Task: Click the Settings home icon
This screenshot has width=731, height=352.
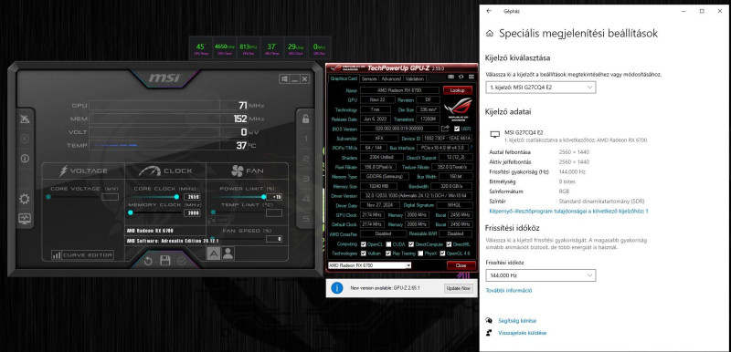Action: [490, 33]
